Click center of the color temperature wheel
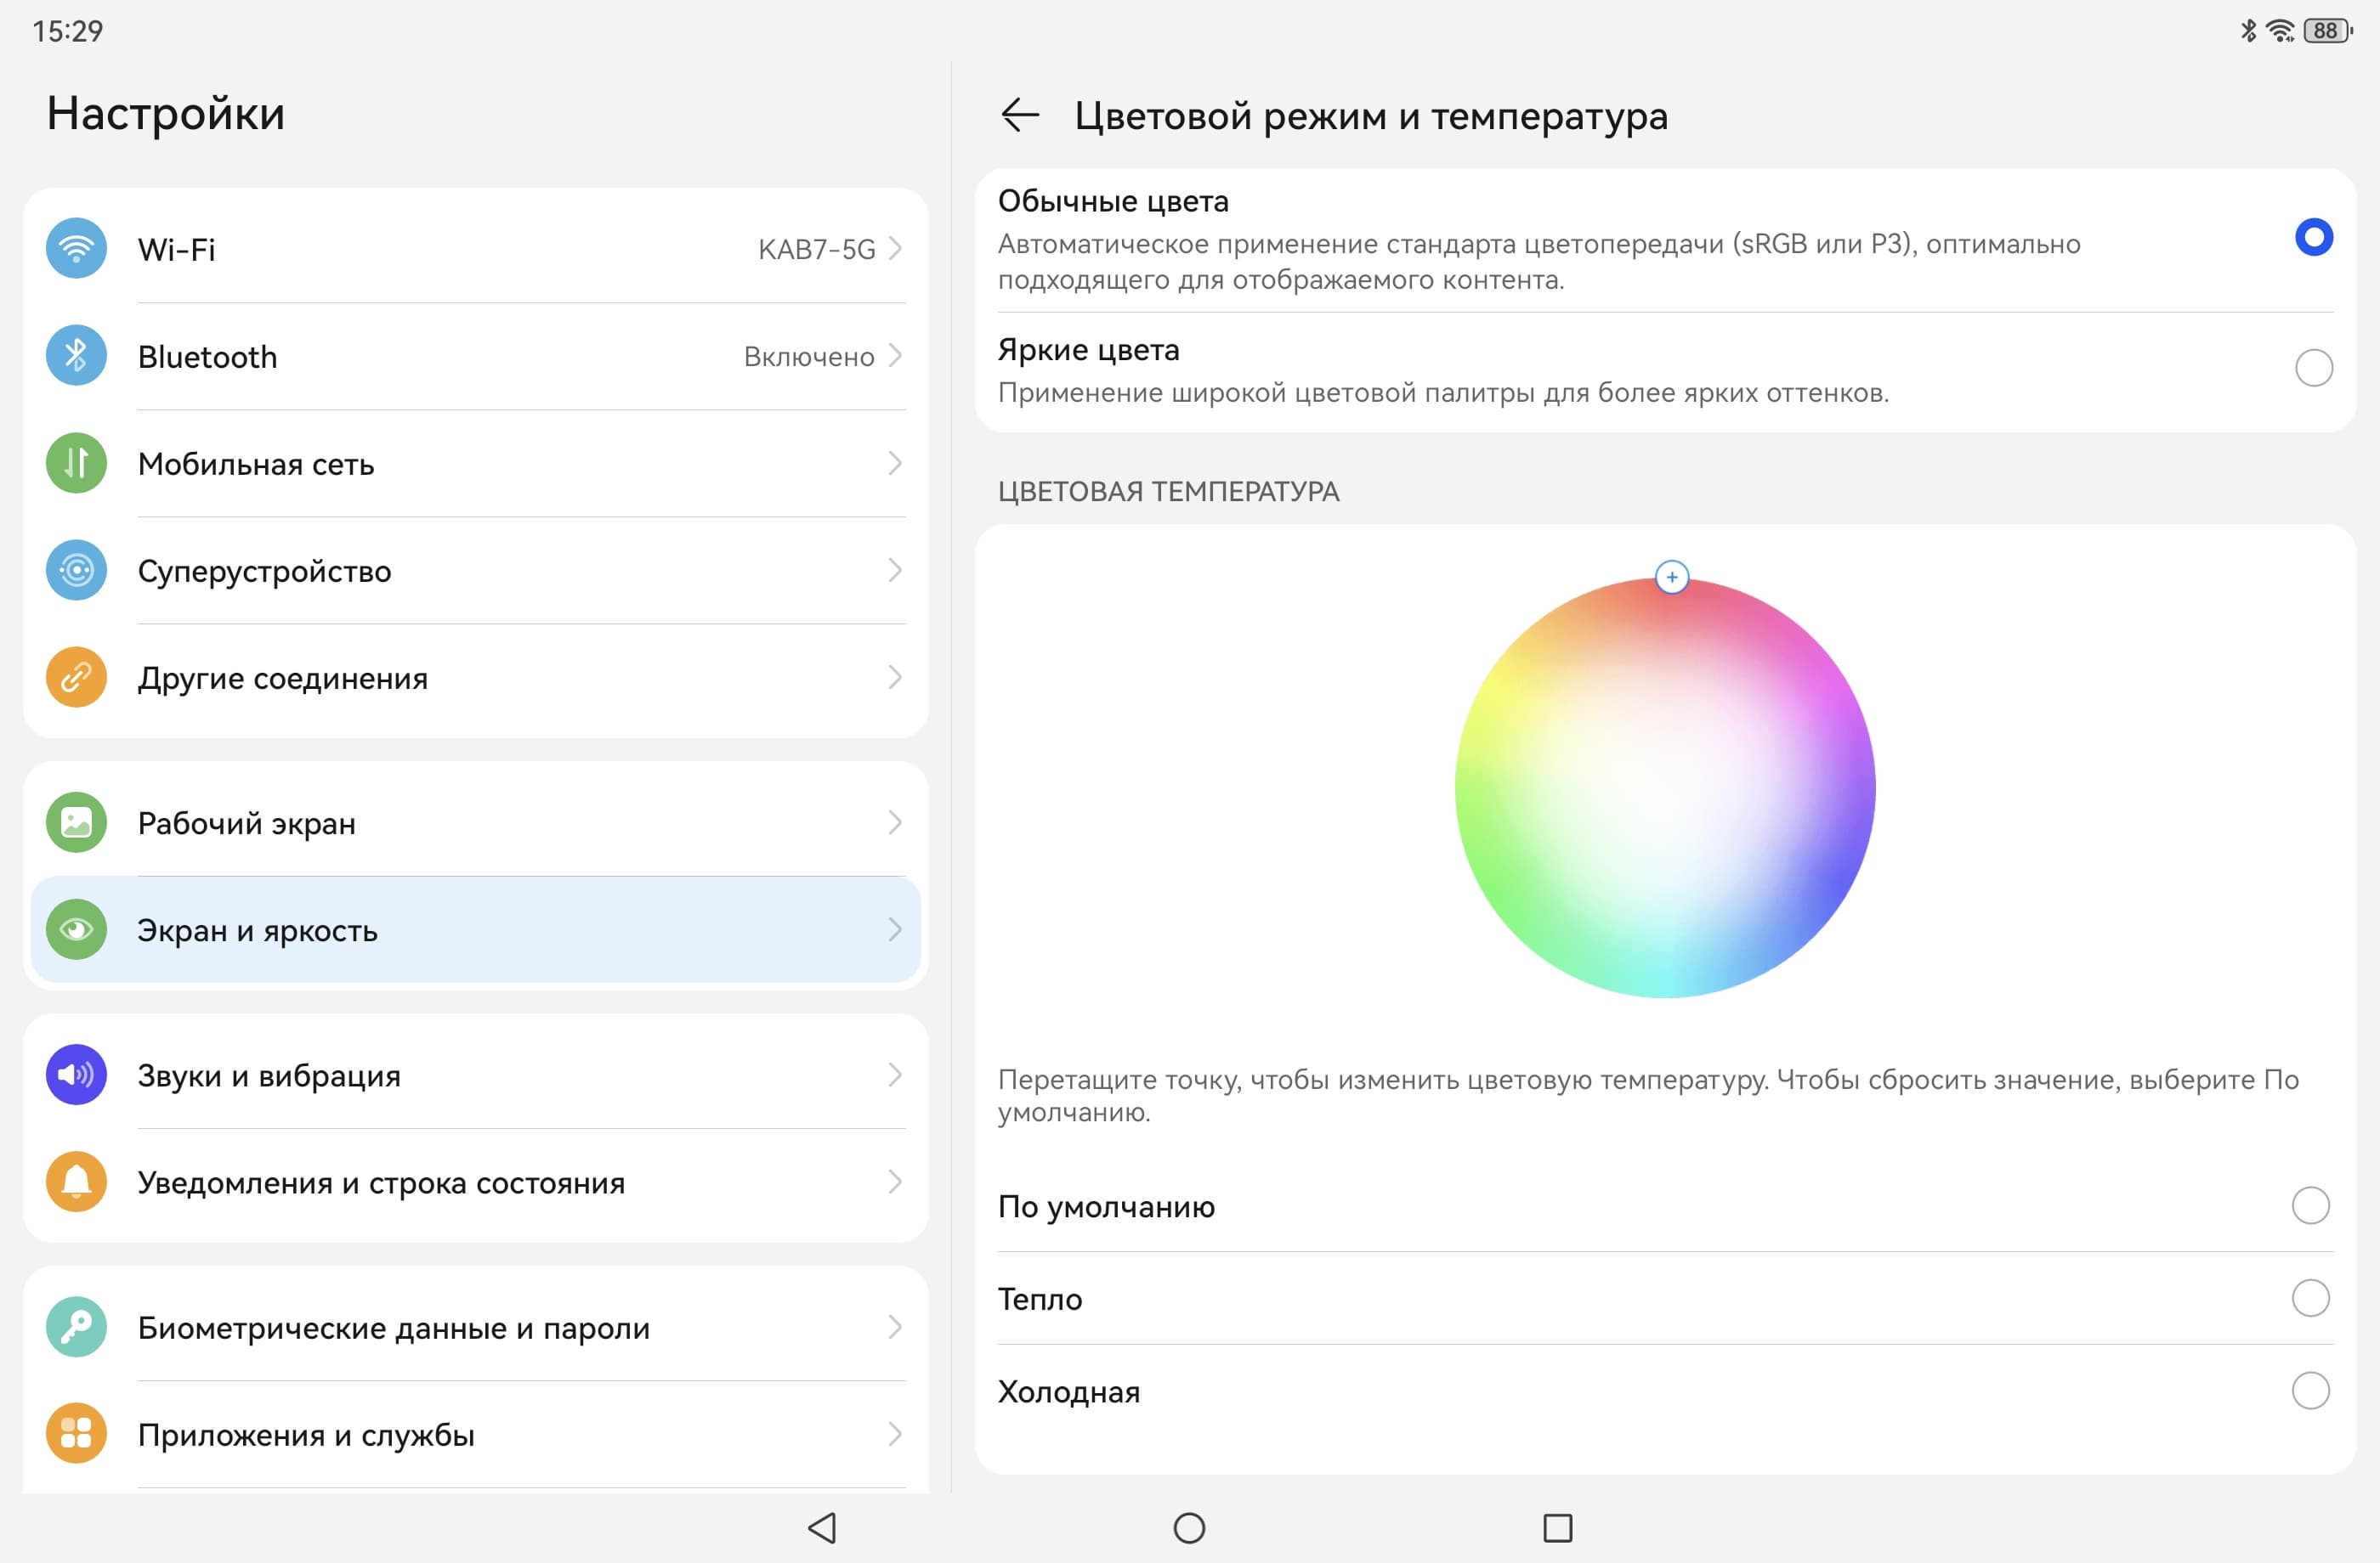The width and height of the screenshot is (2380, 1563). (x=1665, y=787)
